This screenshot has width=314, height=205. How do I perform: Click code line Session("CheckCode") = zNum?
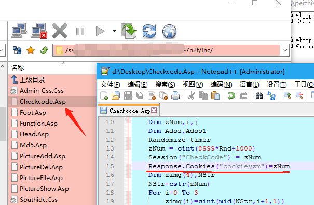(x=204, y=157)
